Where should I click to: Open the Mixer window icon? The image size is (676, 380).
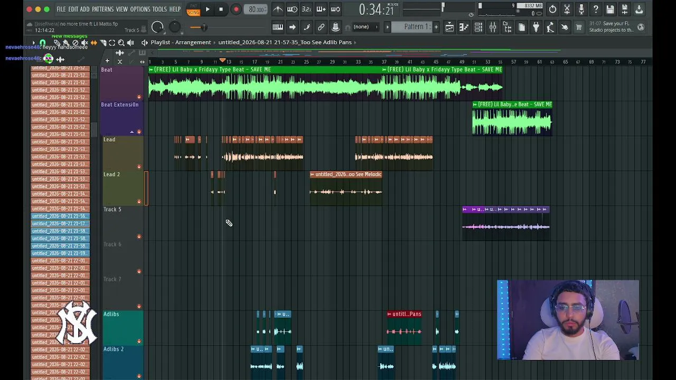pyautogui.click(x=493, y=27)
